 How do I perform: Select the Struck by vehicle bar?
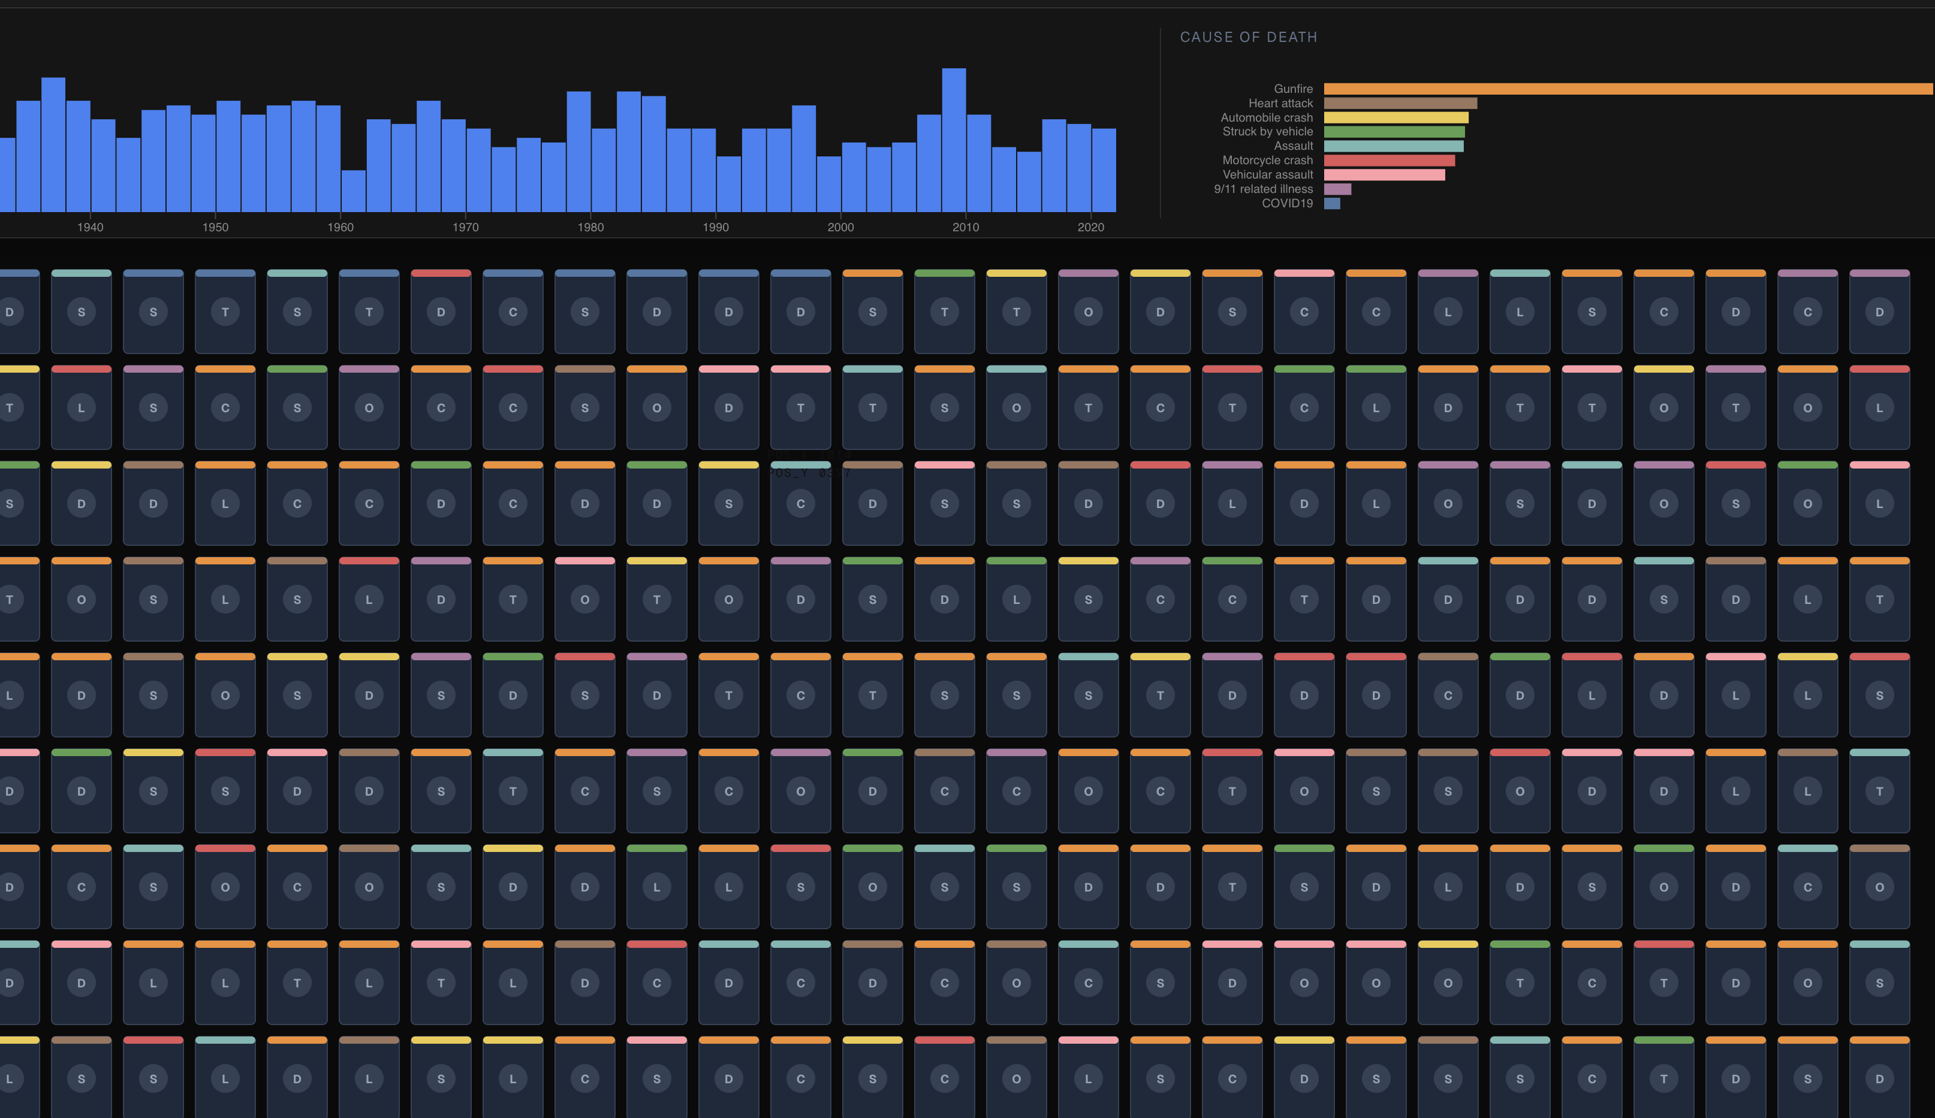coord(1394,132)
